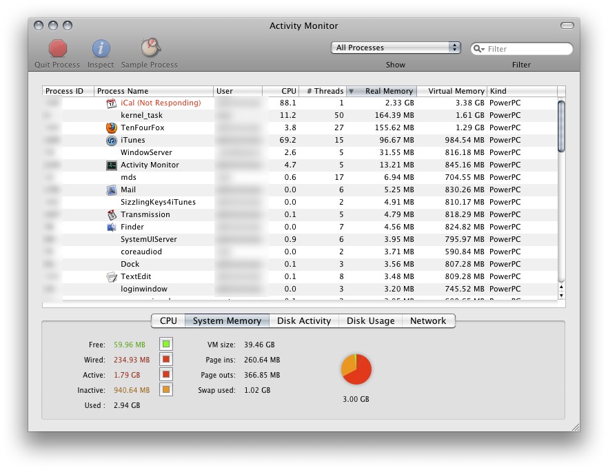Image resolution: width=608 pixels, height=470 pixels.
Task: Sort by the Virtual Memory column header
Action: [452, 91]
